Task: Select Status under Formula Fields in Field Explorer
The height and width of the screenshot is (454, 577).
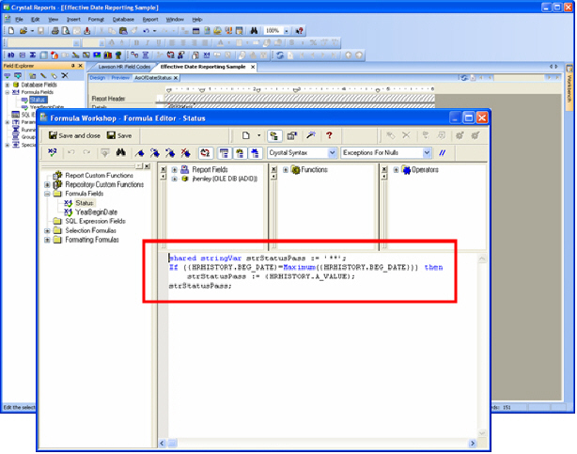Action: [38, 100]
